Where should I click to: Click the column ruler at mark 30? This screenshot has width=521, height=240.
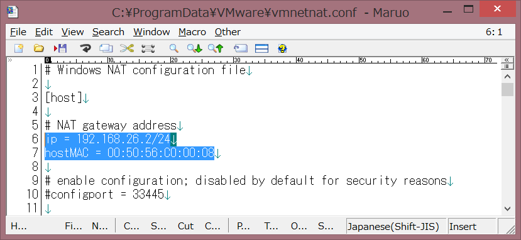(x=236, y=60)
